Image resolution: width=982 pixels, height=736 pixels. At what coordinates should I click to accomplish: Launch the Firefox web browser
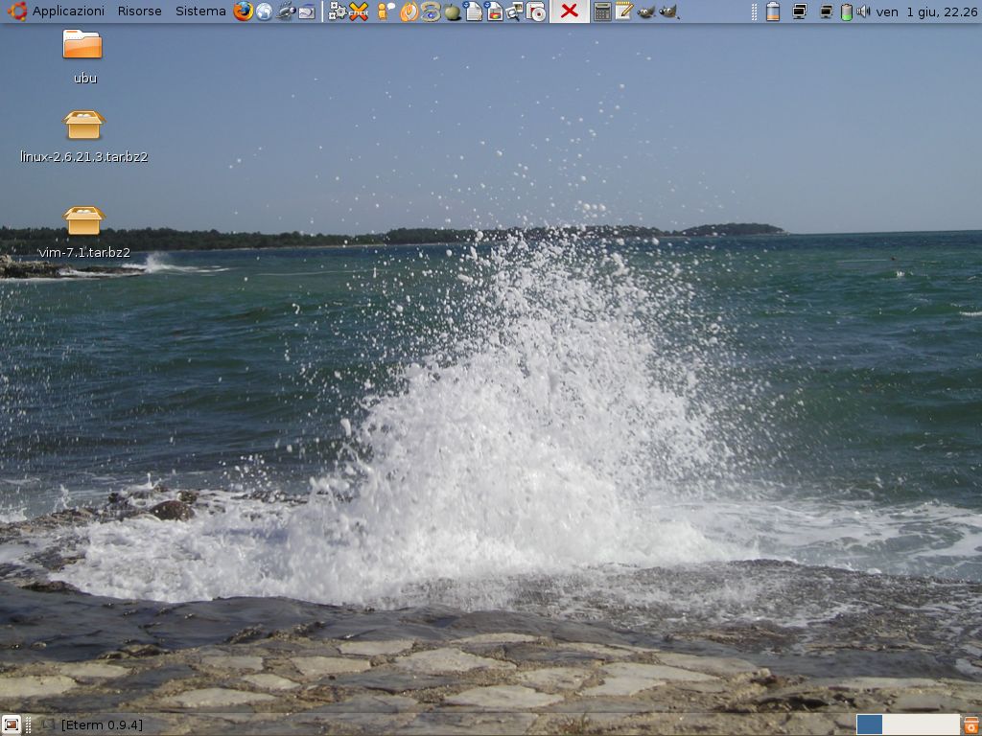point(244,11)
